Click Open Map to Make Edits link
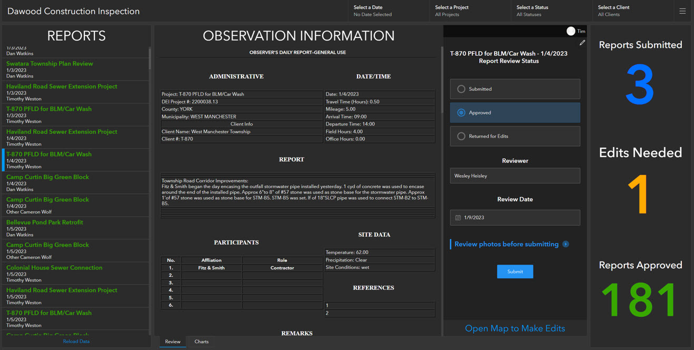Image resolution: width=694 pixels, height=350 pixels. click(515, 328)
